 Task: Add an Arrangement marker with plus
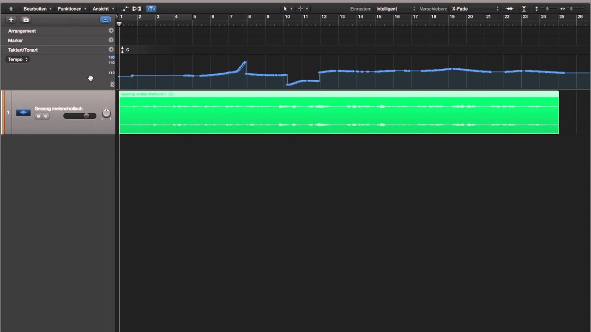[111, 30]
